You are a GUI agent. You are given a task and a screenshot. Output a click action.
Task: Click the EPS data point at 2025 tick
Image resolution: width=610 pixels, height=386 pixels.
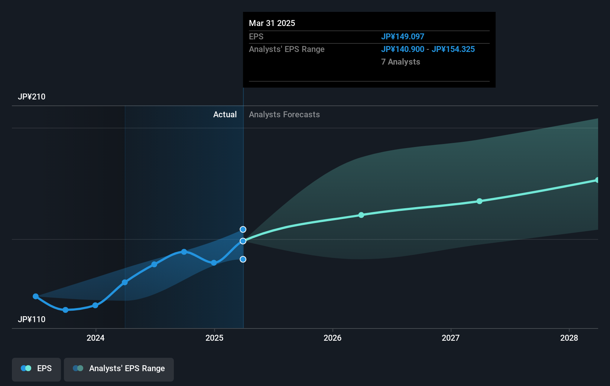click(x=214, y=263)
